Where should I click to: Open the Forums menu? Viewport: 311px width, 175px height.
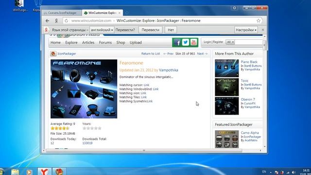click(x=105, y=42)
